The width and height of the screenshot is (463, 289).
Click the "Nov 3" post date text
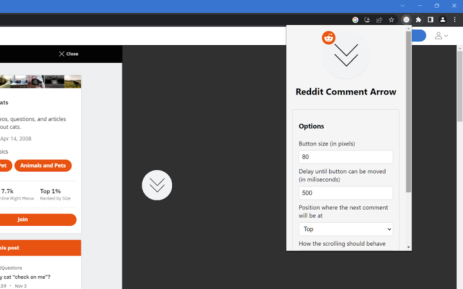pos(21,286)
